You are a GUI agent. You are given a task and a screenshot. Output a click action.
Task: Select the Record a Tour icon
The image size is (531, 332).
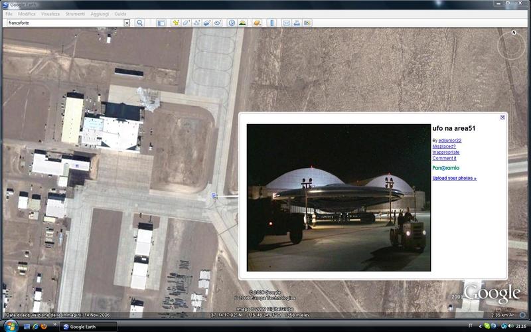218,23
